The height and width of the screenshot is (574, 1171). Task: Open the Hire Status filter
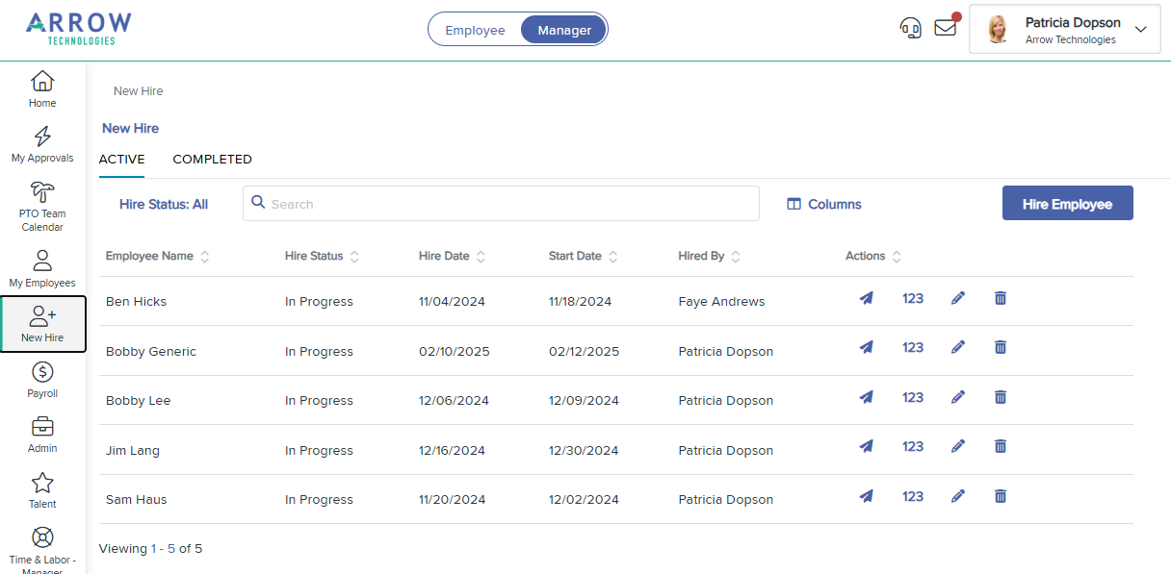point(164,204)
